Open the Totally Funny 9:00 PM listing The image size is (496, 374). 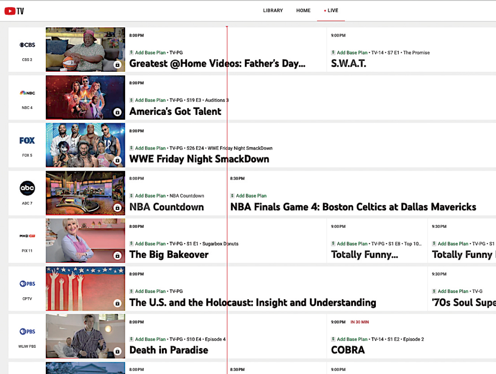click(x=364, y=255)
